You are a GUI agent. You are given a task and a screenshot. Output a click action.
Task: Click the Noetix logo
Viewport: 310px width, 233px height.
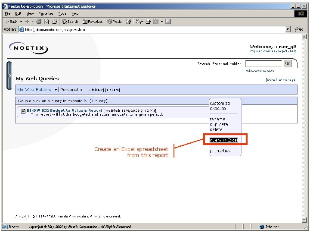(29, 48)
